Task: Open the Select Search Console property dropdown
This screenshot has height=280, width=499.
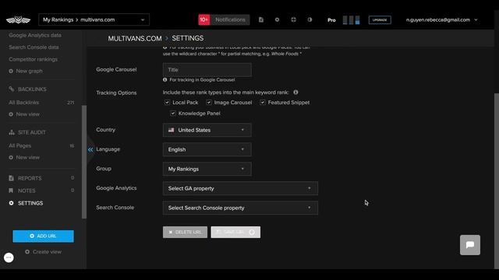Action: point(240,208)
